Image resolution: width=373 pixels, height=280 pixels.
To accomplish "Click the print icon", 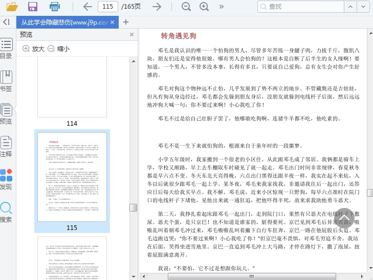I will tap(55, 7).
